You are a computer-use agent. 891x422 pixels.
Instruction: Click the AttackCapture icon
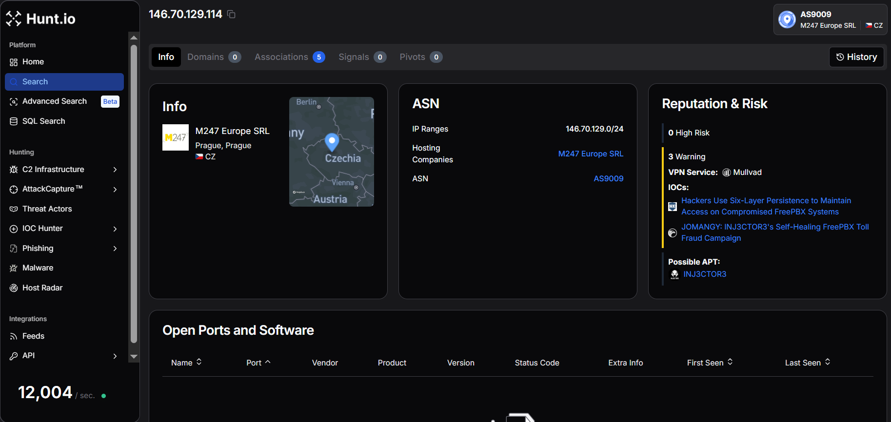click(x=14, y=189)
